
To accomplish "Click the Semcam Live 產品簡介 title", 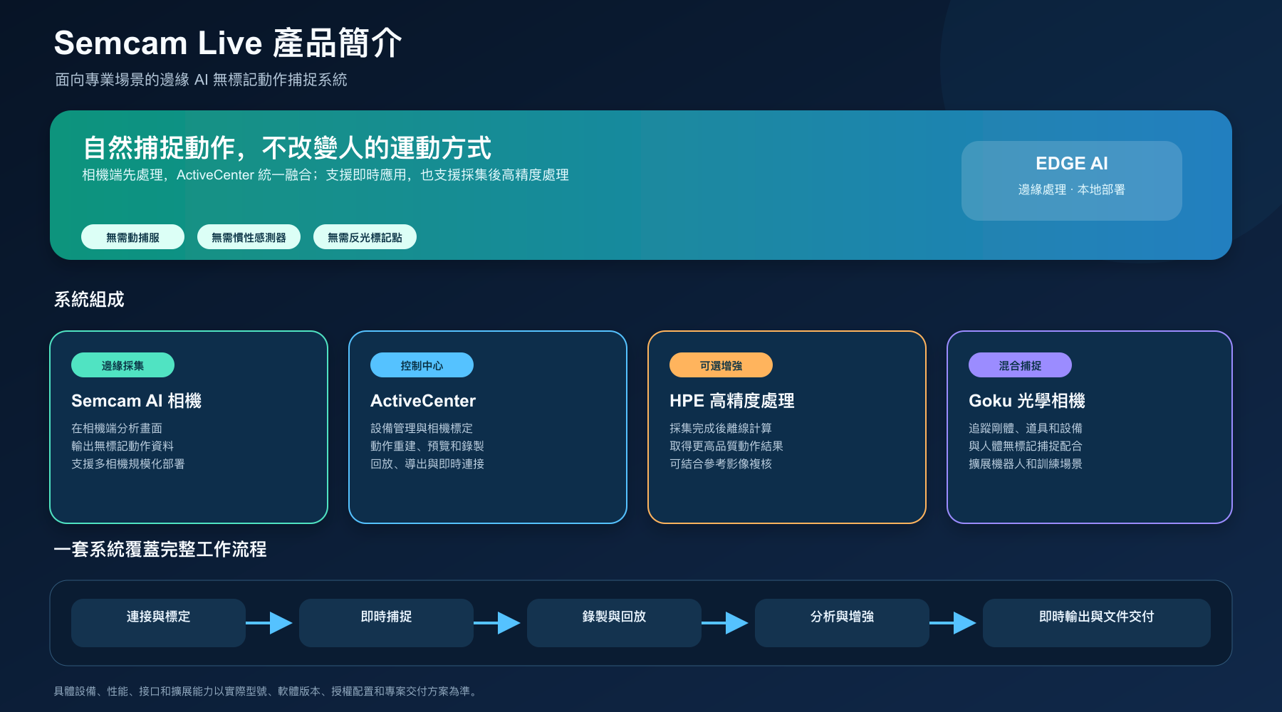I will (228, 43).
